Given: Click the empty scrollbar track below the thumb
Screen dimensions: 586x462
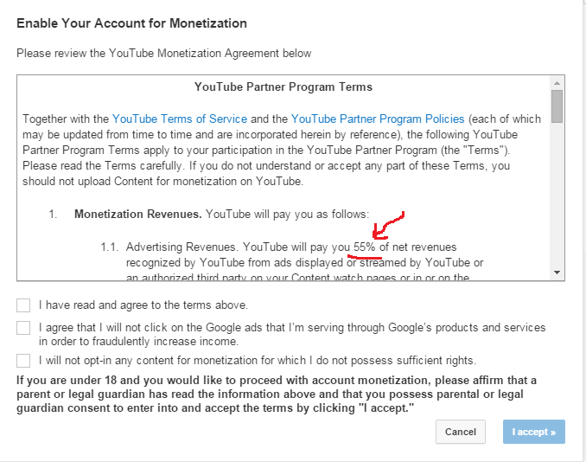Looking at the screenshot, I should click(x=557, y=199).
